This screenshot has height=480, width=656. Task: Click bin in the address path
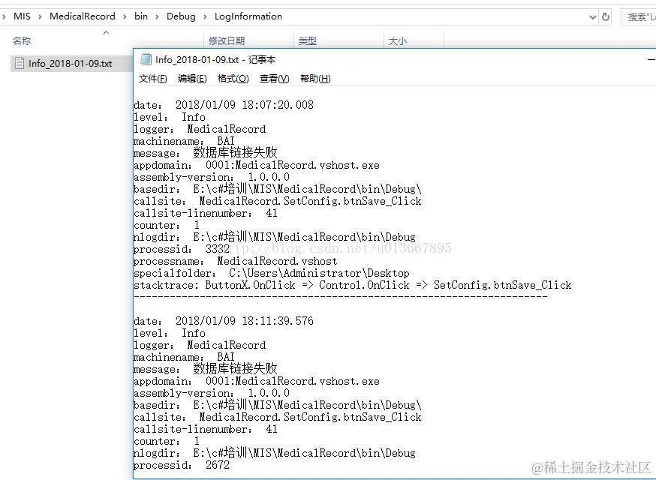coord(141,16)
